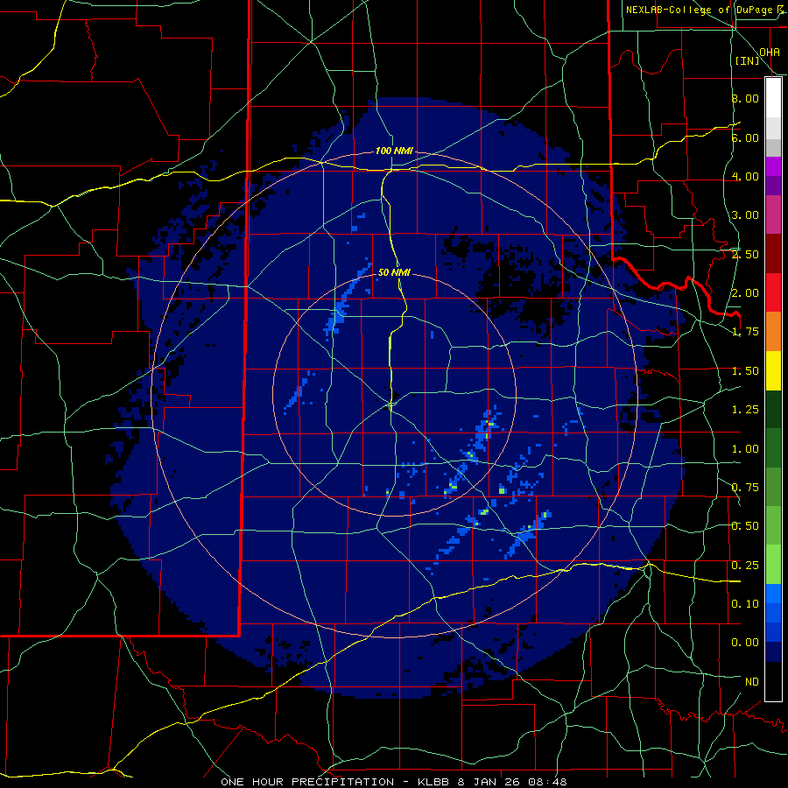This screenshot has width=788, height=788.
Task: Click the 2.00 legend value
Action: point(745,293)
